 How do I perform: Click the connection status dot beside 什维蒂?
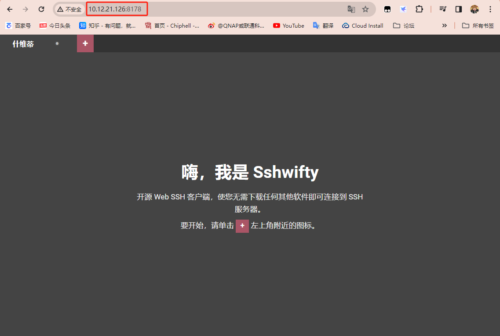tap(57, 43)
